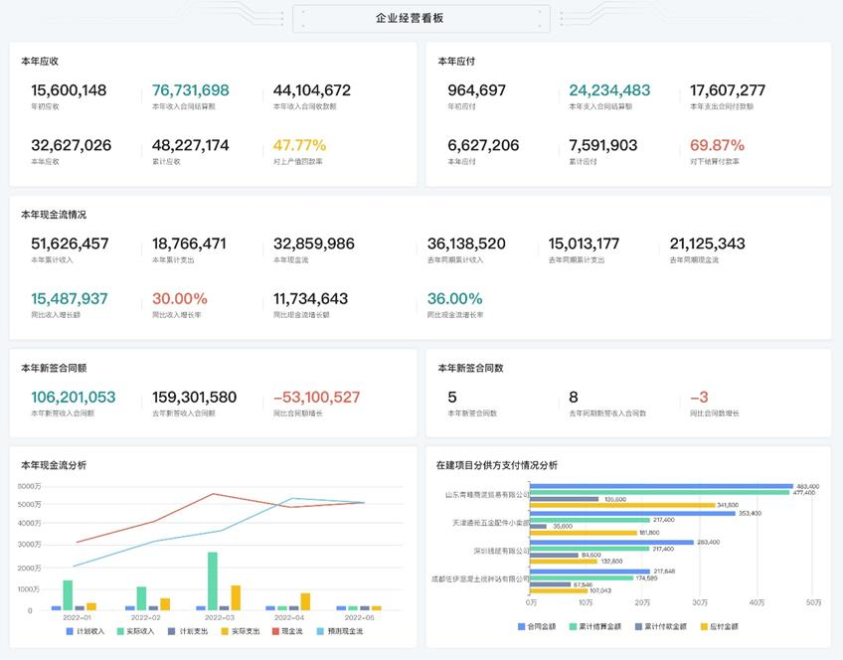The height and width of the screenshot is (660, 843).
Task: Select the 47.77% 对上产值回款率 metric
Action: (299, 145)
